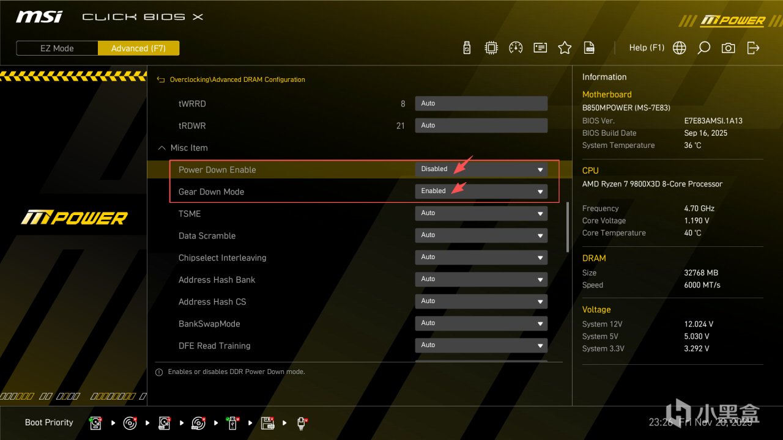The width and height of the screenshot is (783, 440).
Task: Click the BIOS version value E7E83AMSI.1A13
Action: (713, 121)
